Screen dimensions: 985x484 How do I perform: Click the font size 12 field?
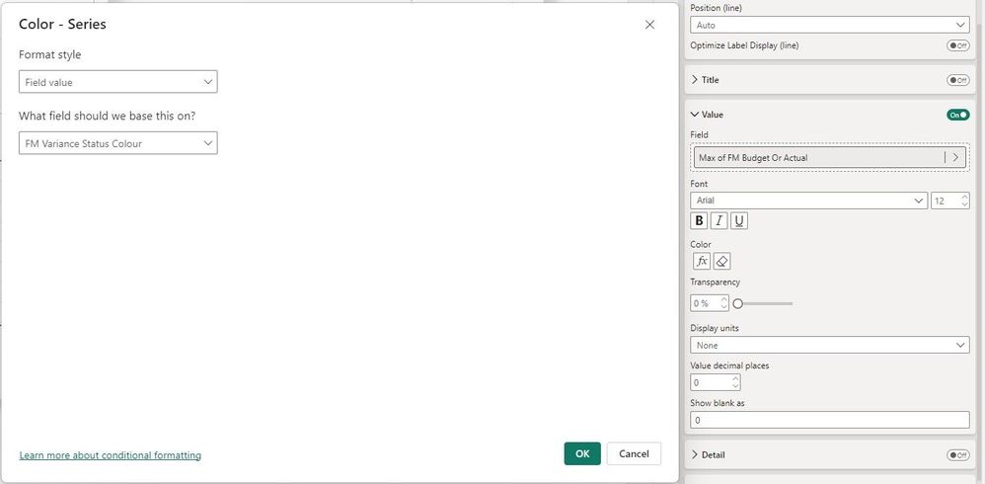[945, 201]
